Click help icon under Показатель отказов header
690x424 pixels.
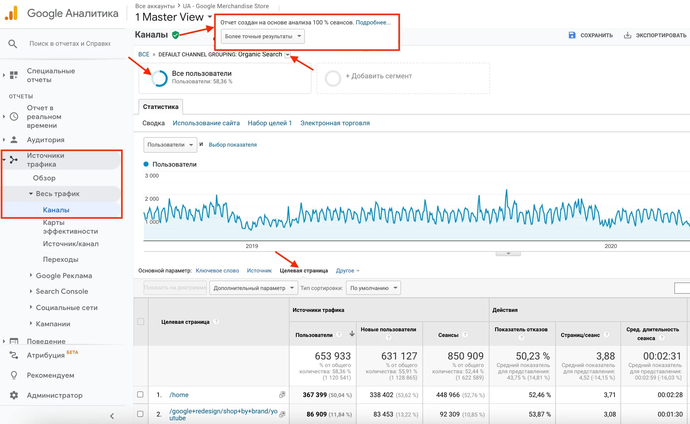coord(521,338)
